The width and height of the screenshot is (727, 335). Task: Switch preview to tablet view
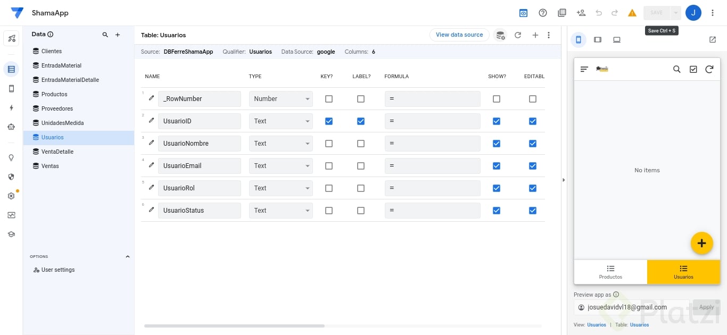tap(598, 39)
